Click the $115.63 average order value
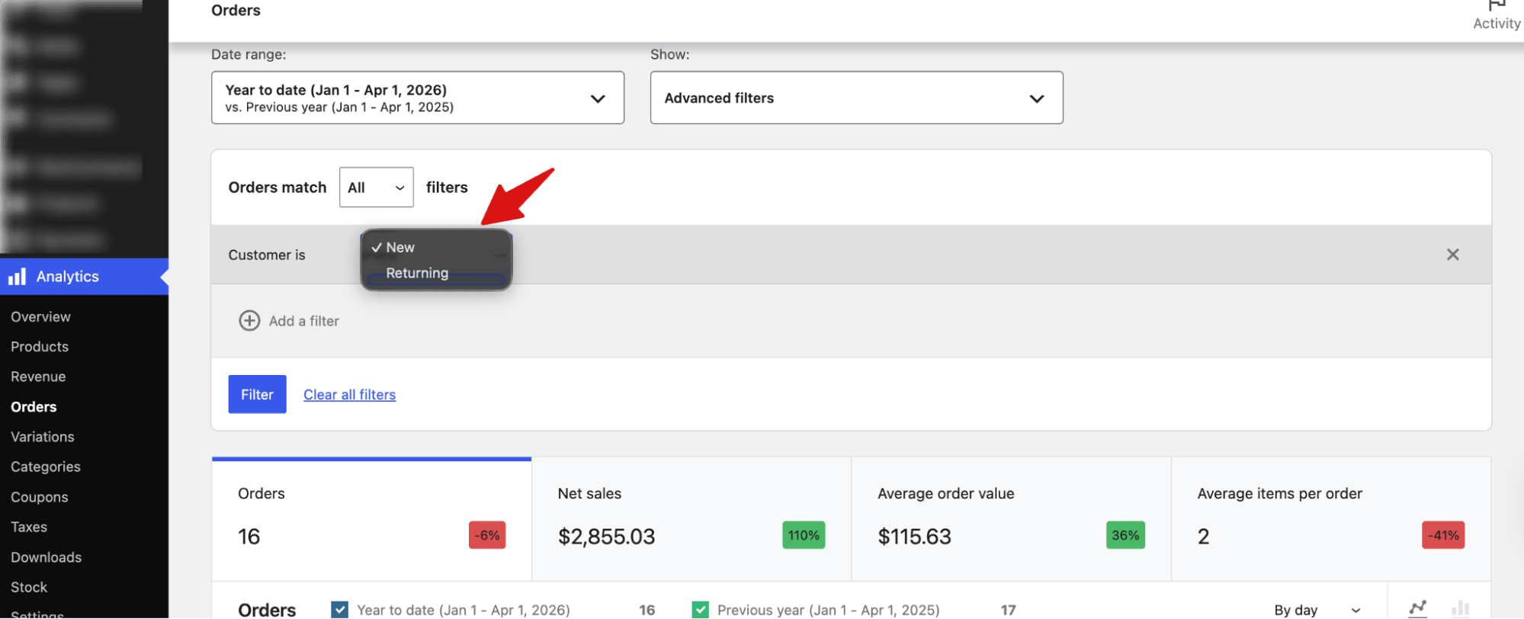 tap(914, 537)
